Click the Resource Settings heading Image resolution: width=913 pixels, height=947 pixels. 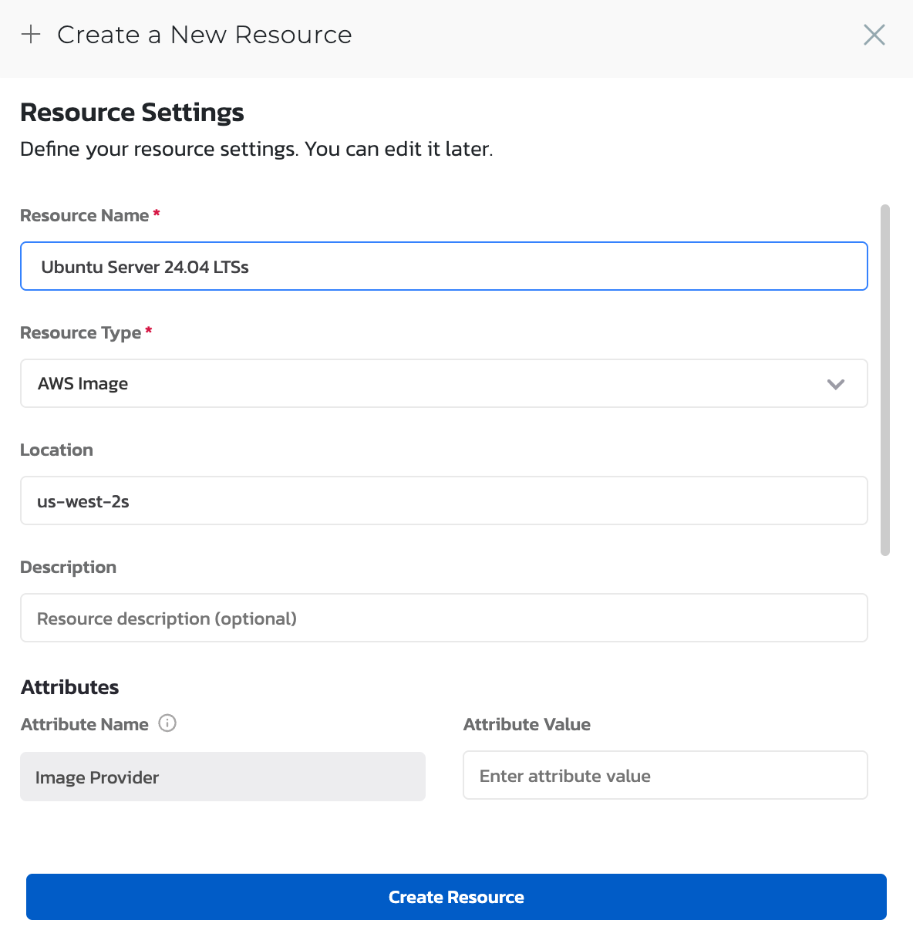pos(132,113)
